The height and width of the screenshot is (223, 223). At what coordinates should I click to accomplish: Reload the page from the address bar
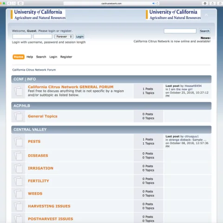[x=157, y=3]
